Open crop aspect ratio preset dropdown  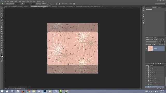[x=10, y=4]
